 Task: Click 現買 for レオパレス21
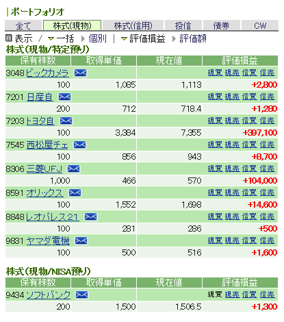pos(215,216)
